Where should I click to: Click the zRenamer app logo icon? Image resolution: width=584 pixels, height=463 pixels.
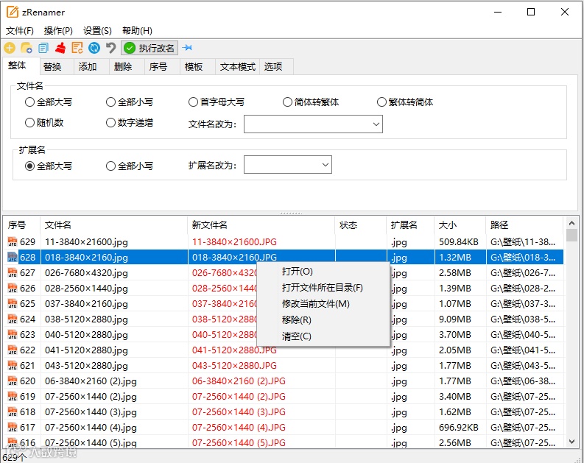click(x=13, y=12)
